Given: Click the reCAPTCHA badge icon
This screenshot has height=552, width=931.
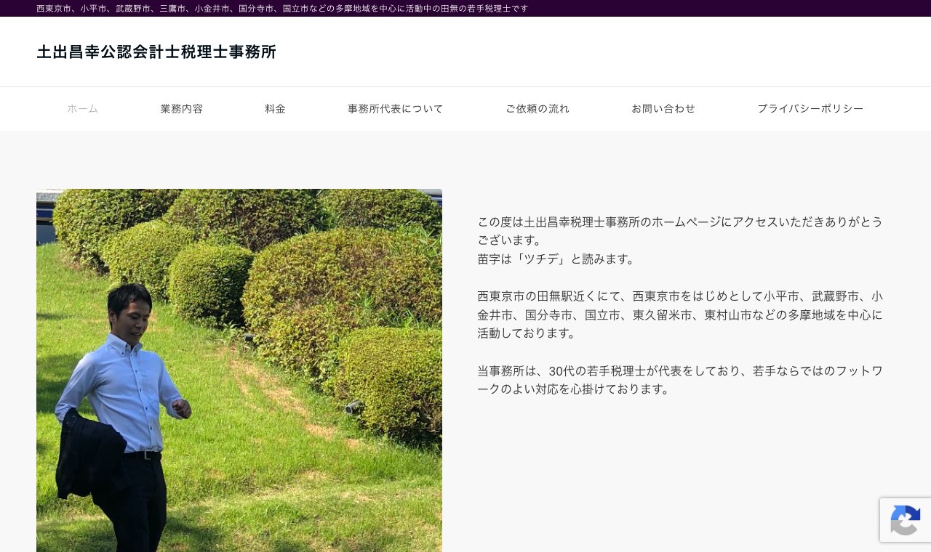Looking at the screenshot, I should point(906,520).
